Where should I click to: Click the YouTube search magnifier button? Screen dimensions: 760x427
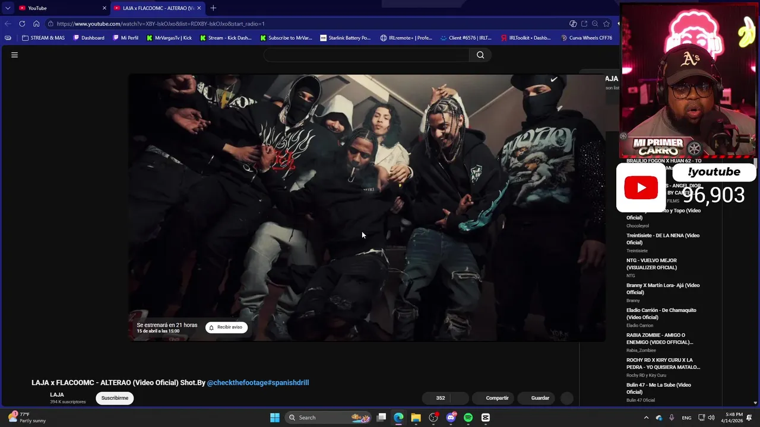tap(480, 55)
